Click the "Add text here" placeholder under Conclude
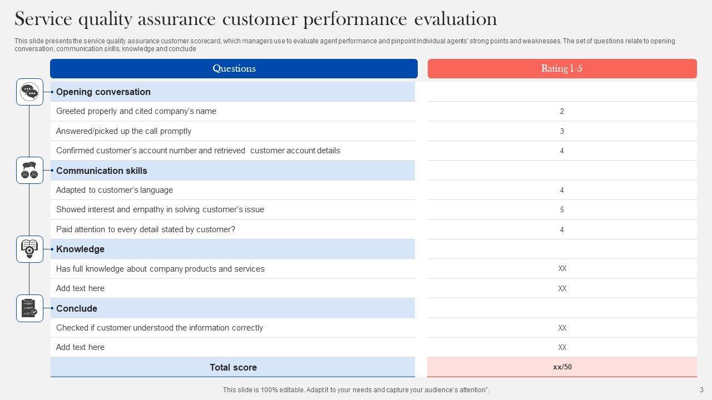 [80, 347]
